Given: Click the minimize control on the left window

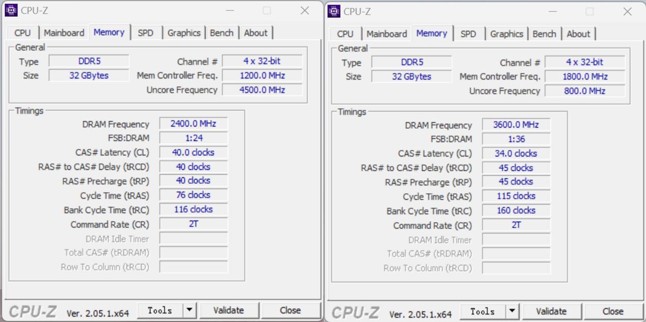Looking at the screenshot, I should coord(230,10).
